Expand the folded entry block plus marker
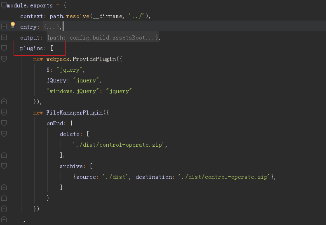 point(4,27)
